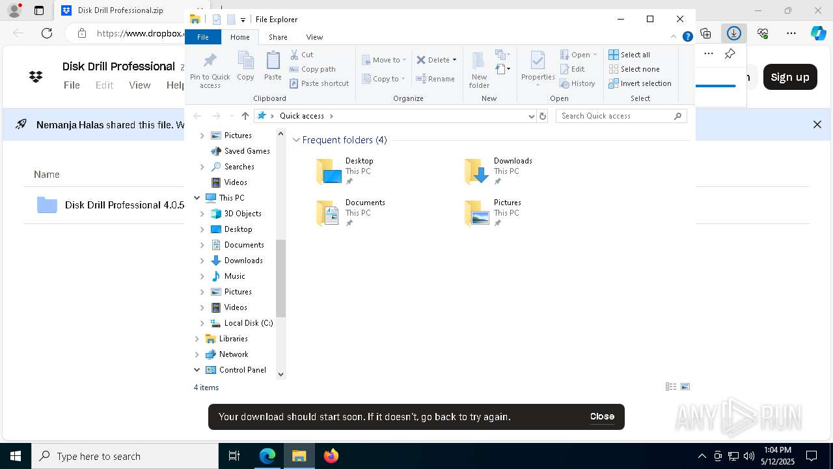Click the Copy ribbon icon
This screenshot has height=469, width=833.
pos(245,66)
